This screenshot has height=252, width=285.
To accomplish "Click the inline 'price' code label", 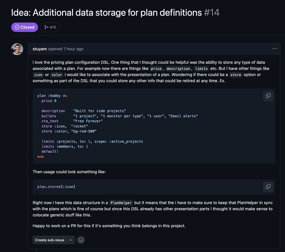I will pyautogui.click(x=156, y=68).
